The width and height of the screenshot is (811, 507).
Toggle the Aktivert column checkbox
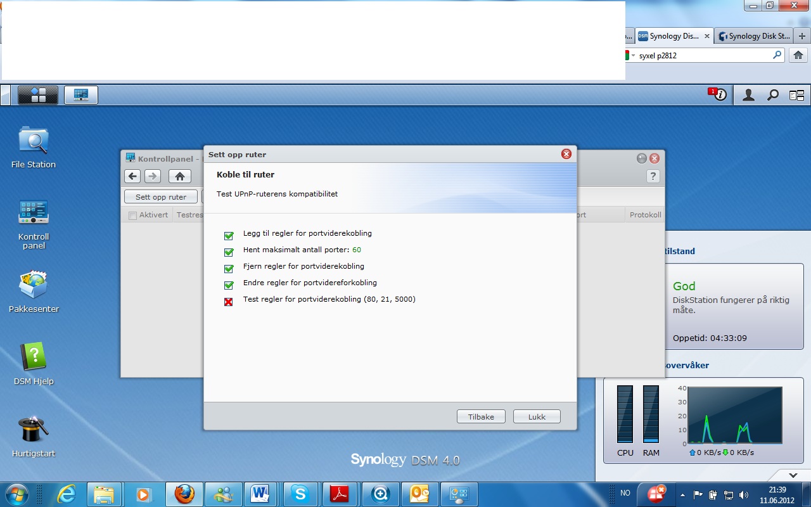pyautogui.click(x=132, y=215)
